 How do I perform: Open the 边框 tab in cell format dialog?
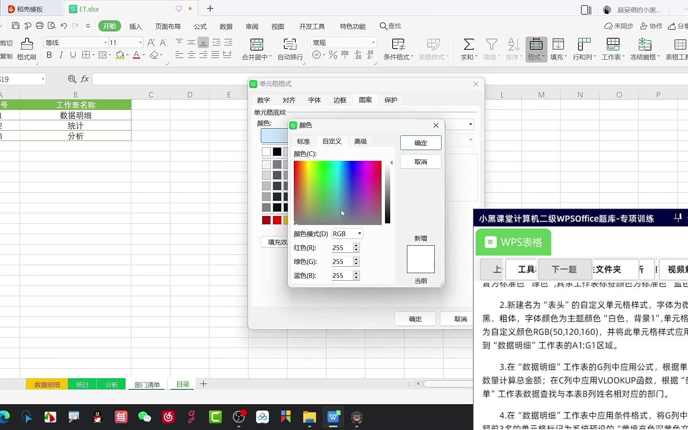pyautogui.click(x=340, y=100)
